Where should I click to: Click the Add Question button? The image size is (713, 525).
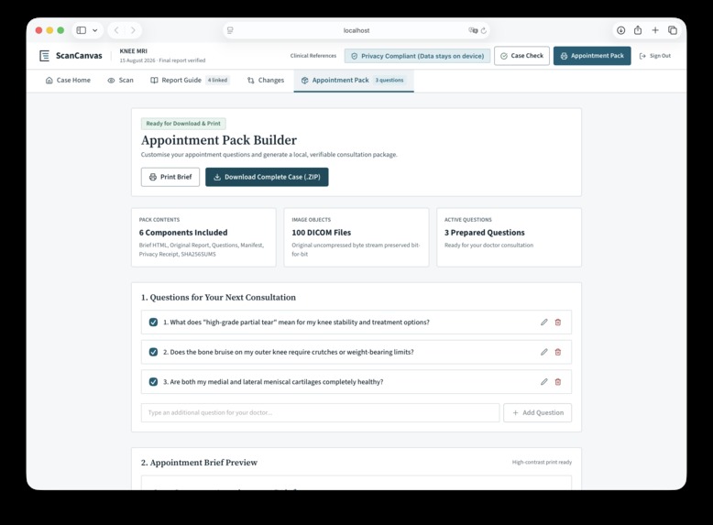pyautogui.click(x=537, y=412)
